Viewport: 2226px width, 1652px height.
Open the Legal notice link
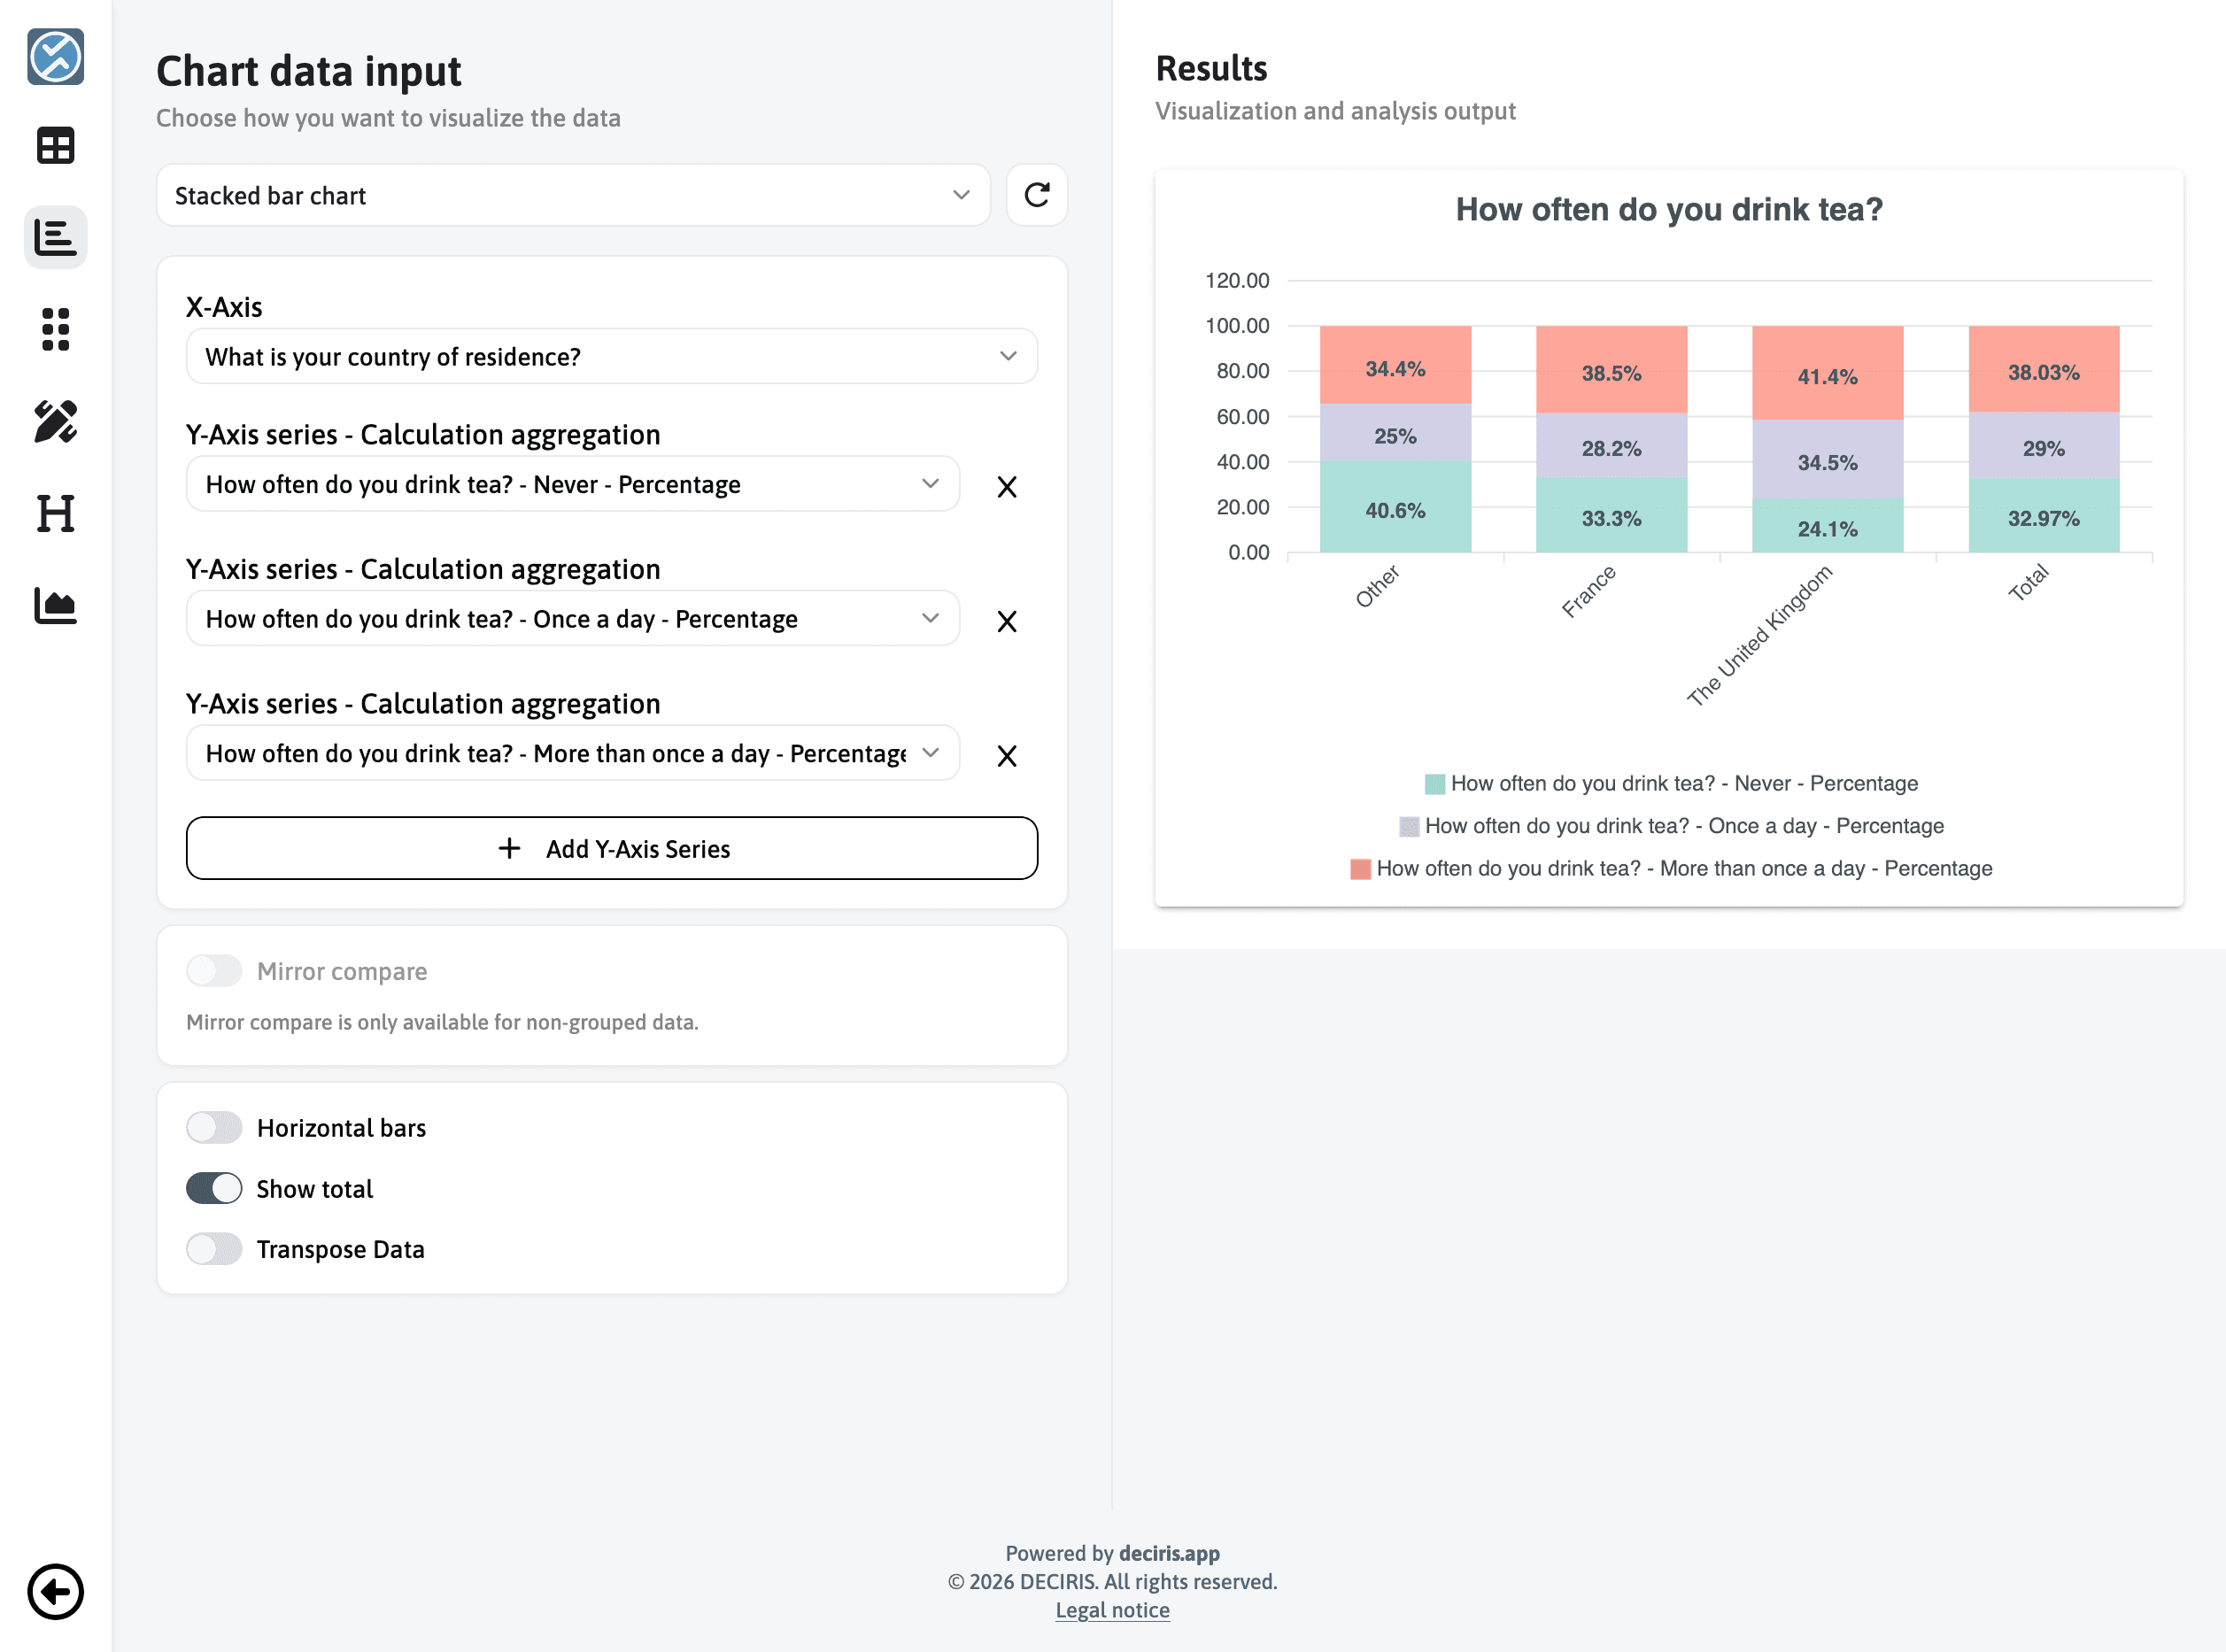point(1112,1610)
